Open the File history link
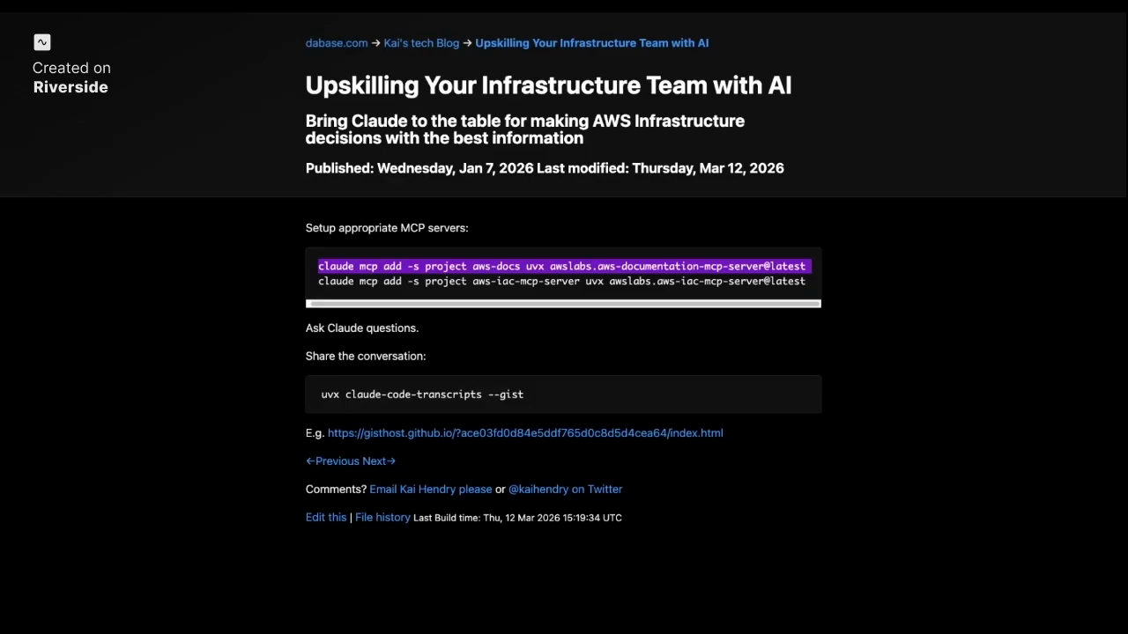This screenshot has height=634, width=1128. [x=382, y=518]
